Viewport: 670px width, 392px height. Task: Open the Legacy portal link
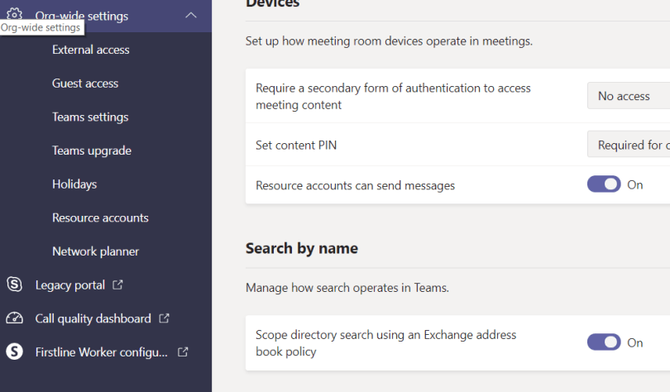click(x=70, y=284)
